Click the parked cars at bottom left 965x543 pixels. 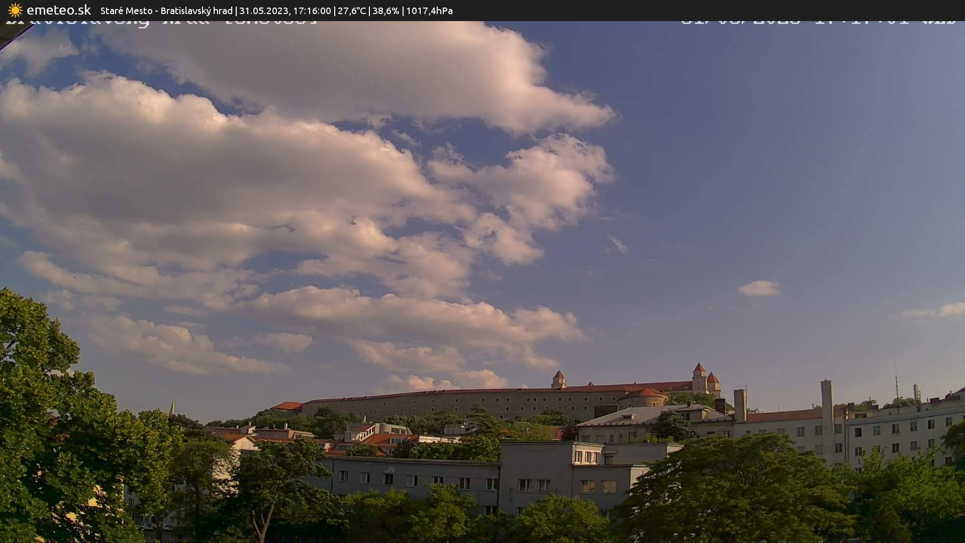click(x=151, y=527)
